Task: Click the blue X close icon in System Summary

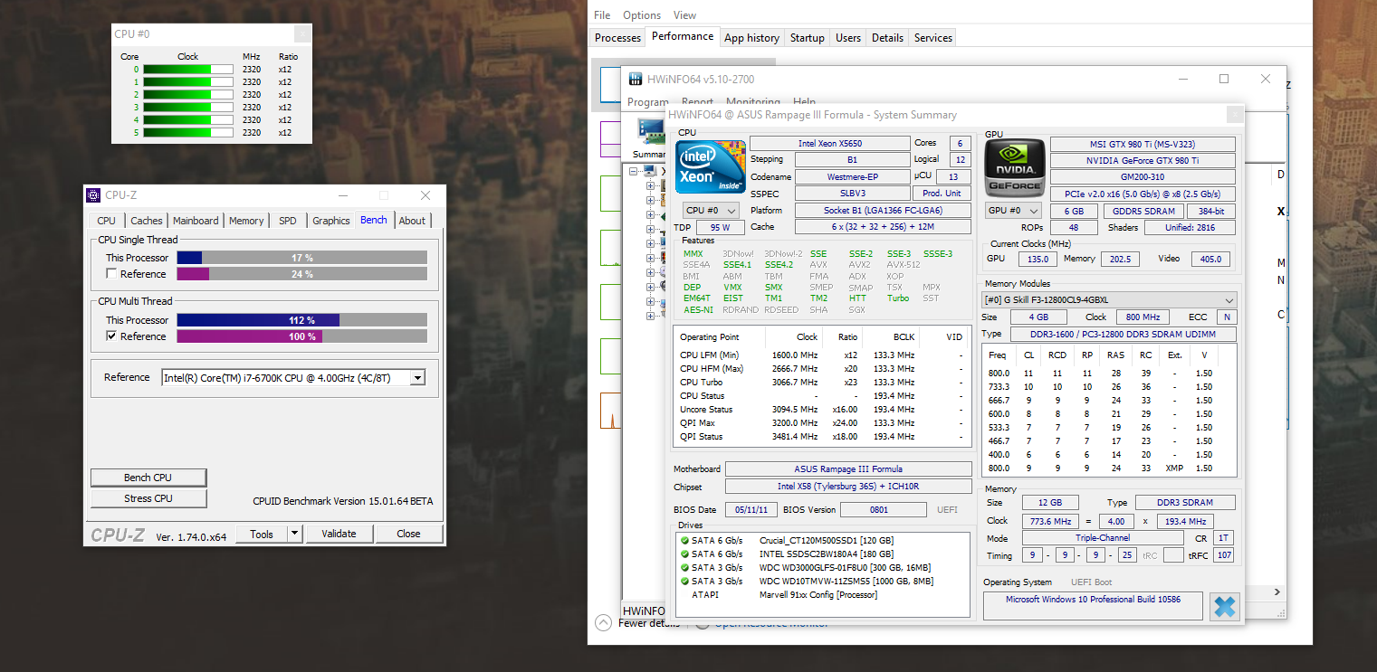Action: point(1224,607)
